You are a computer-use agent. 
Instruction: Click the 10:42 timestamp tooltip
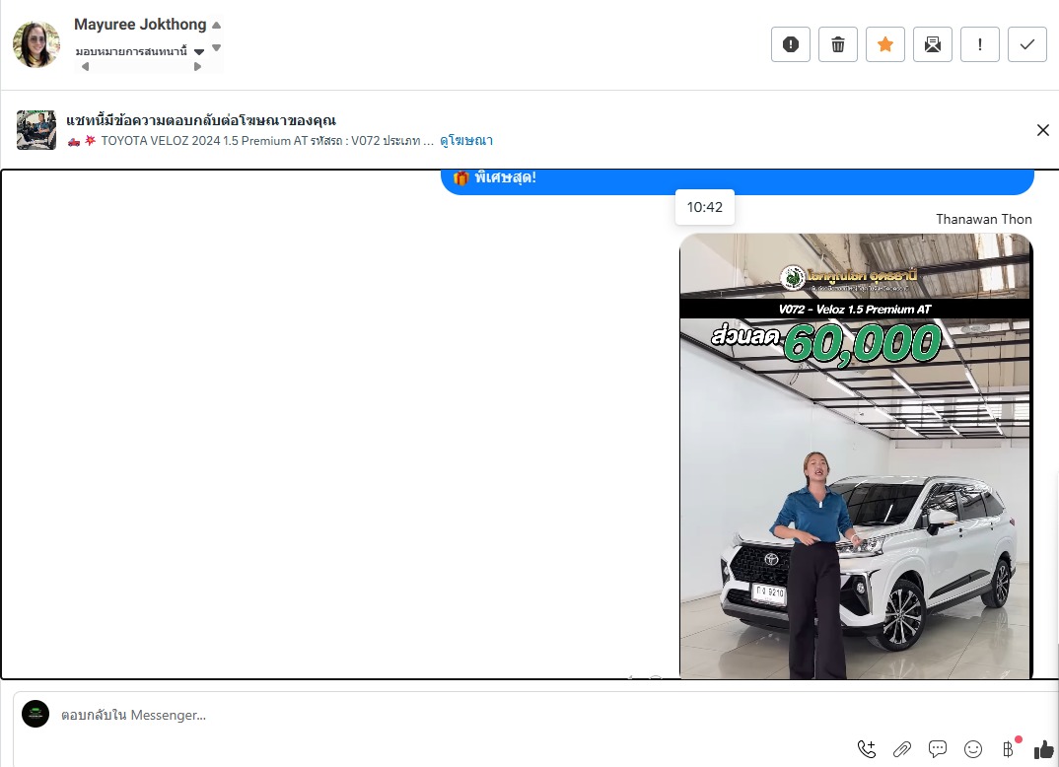tap(704, 207)
